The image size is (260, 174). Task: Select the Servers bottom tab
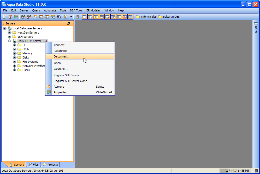click(x=17, y=165)
